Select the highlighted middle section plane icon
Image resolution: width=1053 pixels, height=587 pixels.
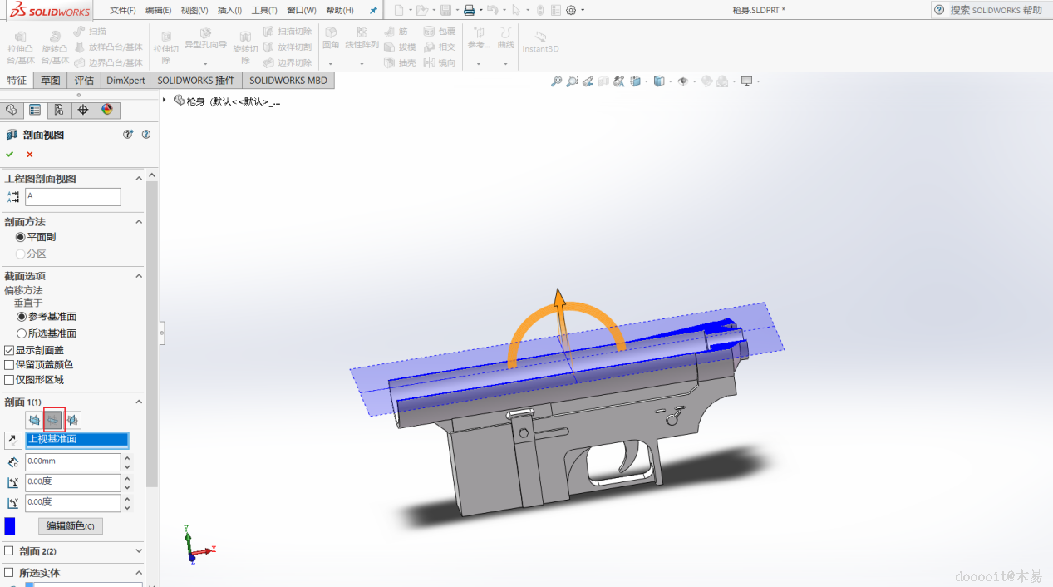tap(54, 420)
